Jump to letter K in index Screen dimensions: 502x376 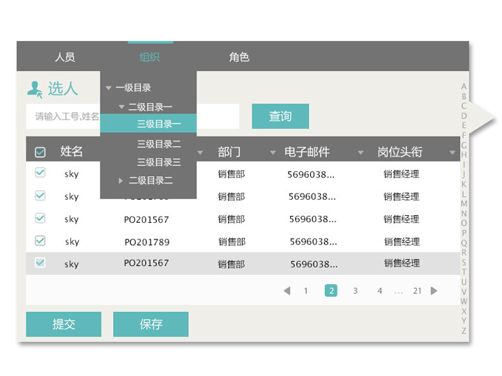pyautogui.click(x=464, y=184)
